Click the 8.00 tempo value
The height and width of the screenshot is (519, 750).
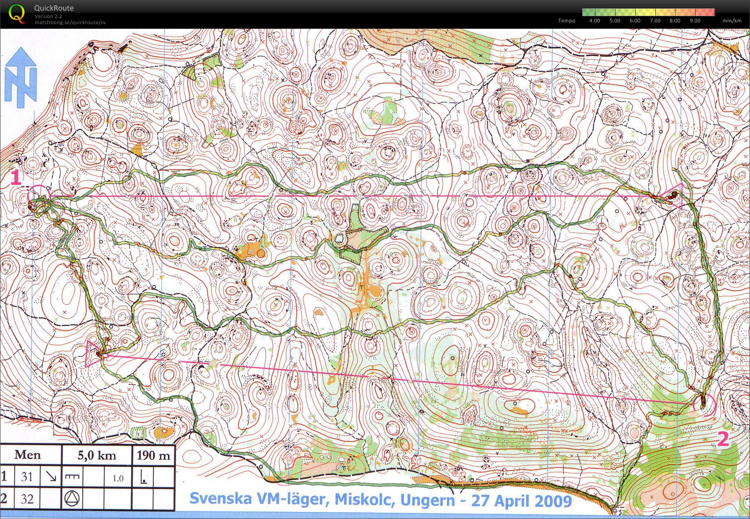point(675,21)
